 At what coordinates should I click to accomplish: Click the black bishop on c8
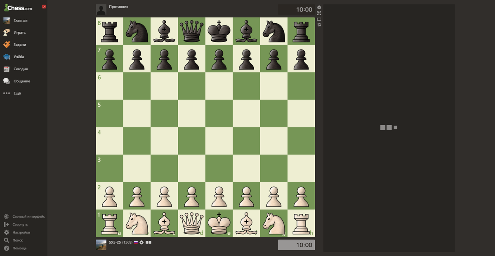click(164, 31)
